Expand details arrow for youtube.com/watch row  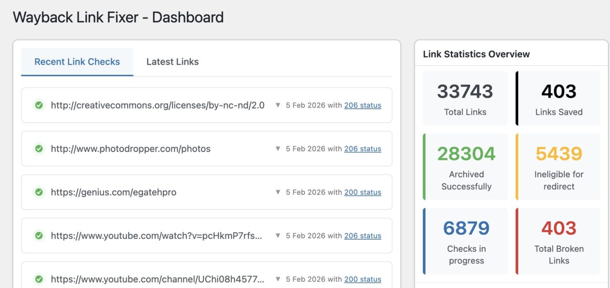coord(278,236)
